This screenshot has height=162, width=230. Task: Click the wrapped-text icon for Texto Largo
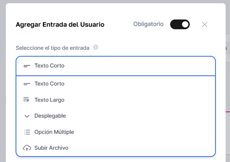point(26,100)
